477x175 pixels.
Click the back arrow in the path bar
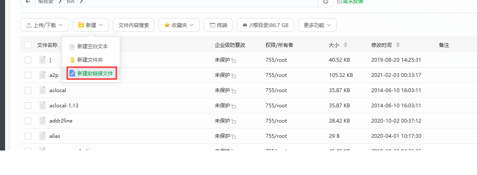(28, 2)
